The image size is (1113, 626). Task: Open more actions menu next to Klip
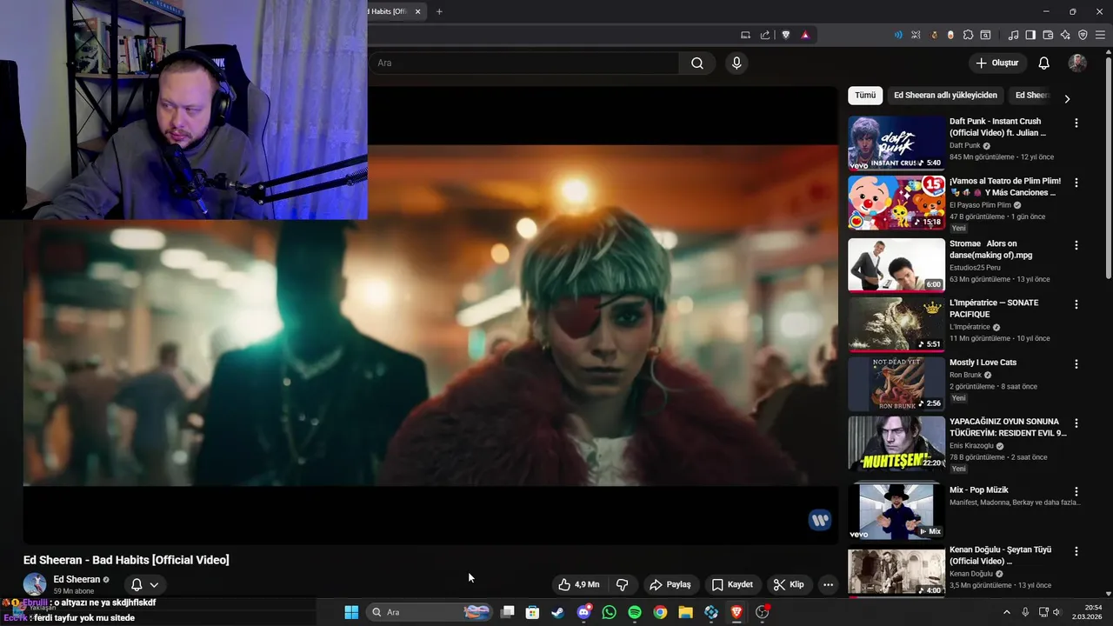pyautogui.click(x=828, y=584)
